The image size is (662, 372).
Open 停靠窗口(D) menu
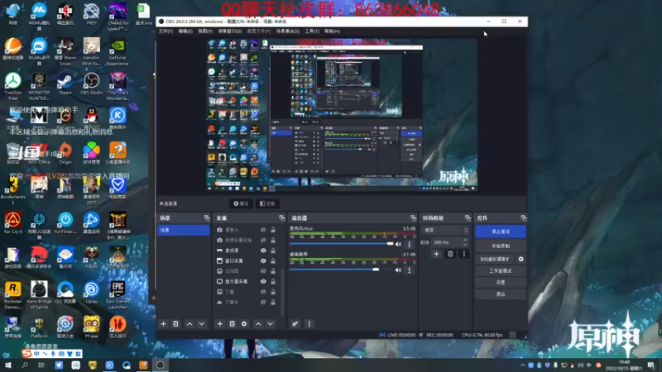pyautogui.click(x=229, y=31)
